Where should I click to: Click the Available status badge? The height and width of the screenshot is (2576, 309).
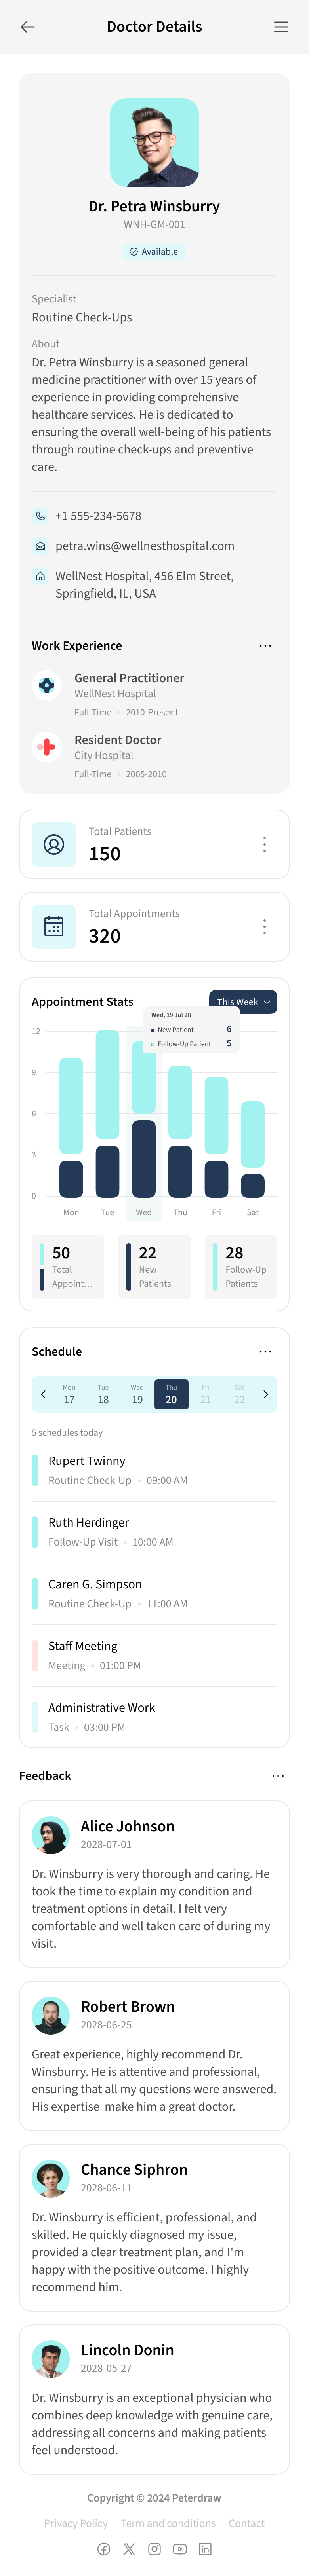pyautogui.click(x=154, y=252)
